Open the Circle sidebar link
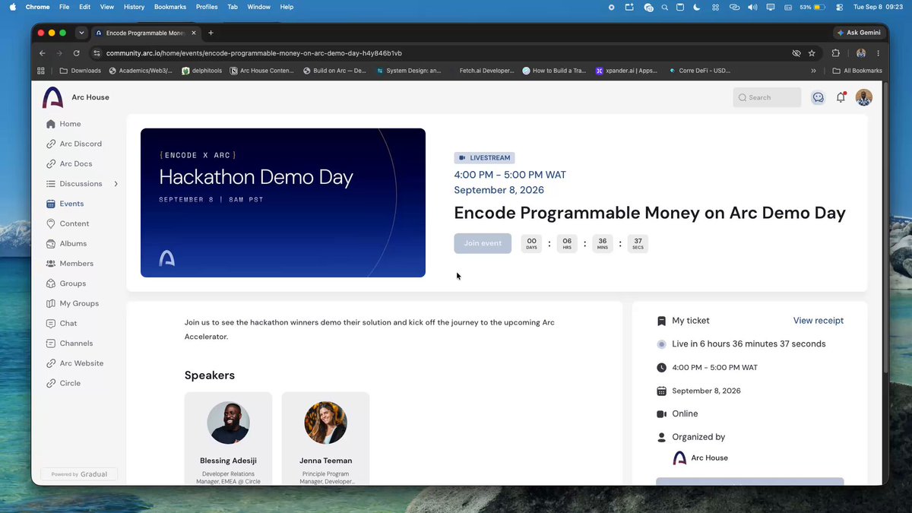This screenshot has width=912, height=513. [x=63, y=383]
